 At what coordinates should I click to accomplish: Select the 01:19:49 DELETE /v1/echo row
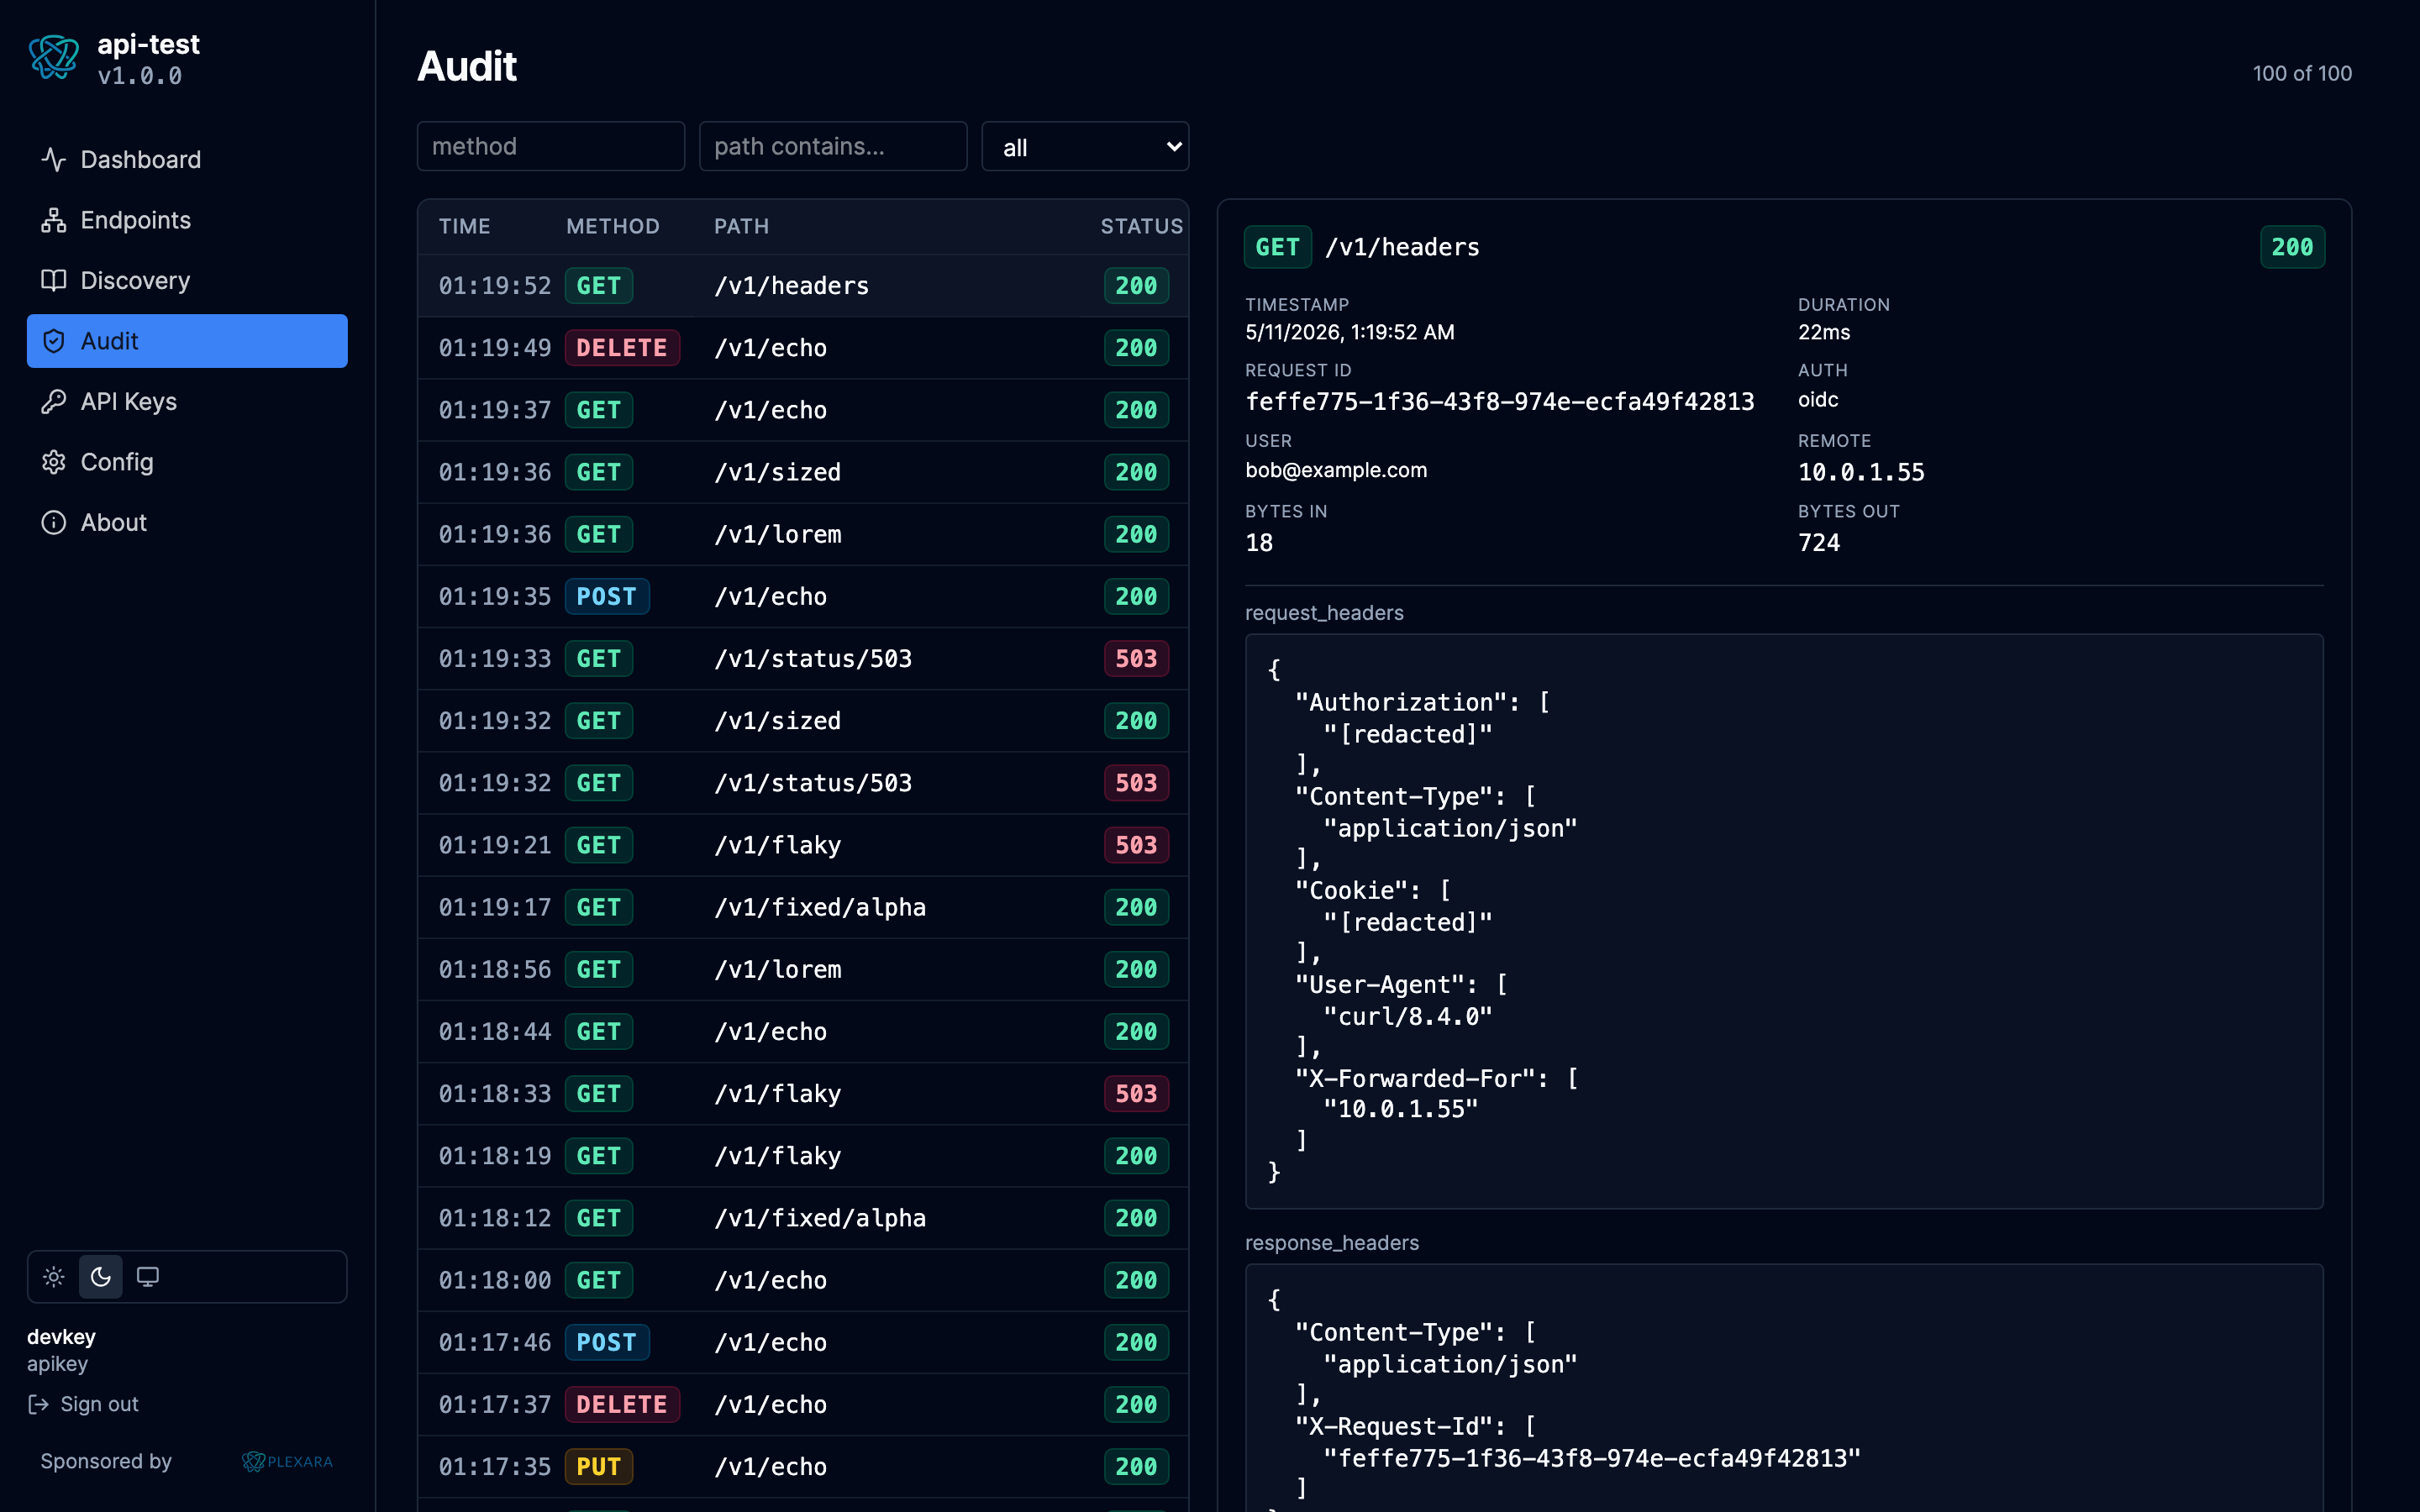point(803,348)
